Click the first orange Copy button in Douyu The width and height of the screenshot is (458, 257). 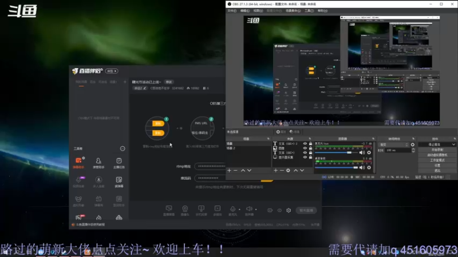[158, 123]
